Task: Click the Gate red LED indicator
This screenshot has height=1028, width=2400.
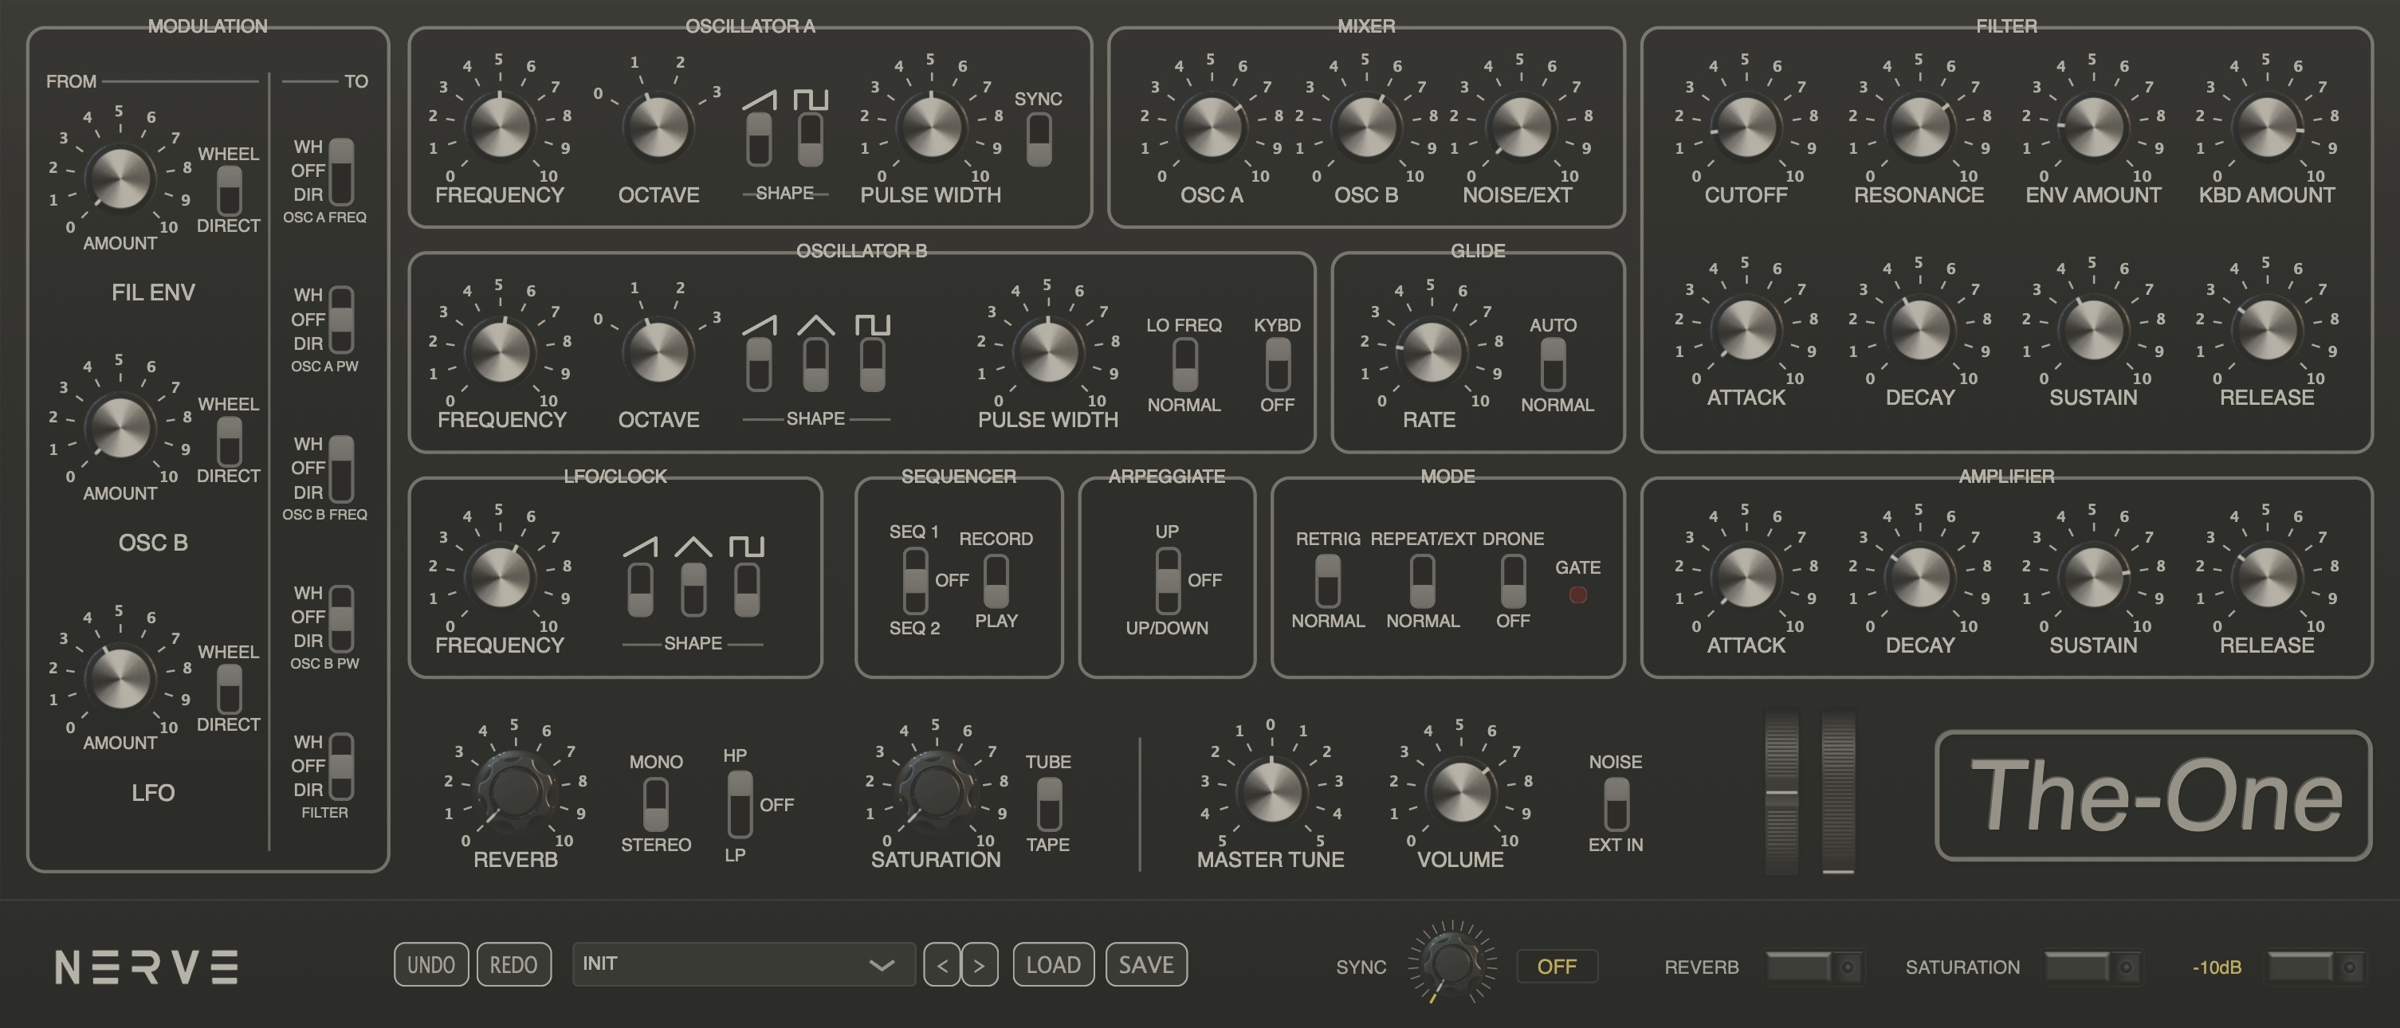Action: [1577, 595]
